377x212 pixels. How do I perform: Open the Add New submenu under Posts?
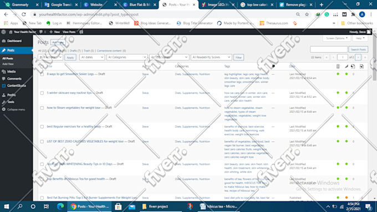(8, 64)
